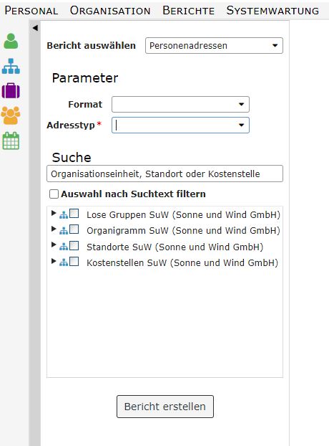Click the org icon next to Lose Gruppen SuW

(64, 215)
